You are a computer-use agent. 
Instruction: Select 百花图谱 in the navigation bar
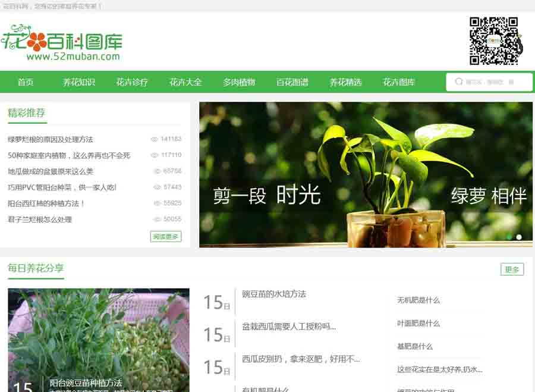[x=292, y=82]
